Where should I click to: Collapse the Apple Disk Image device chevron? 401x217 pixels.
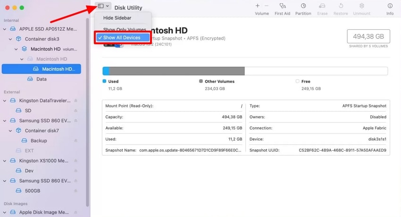(x=5, y=212)
